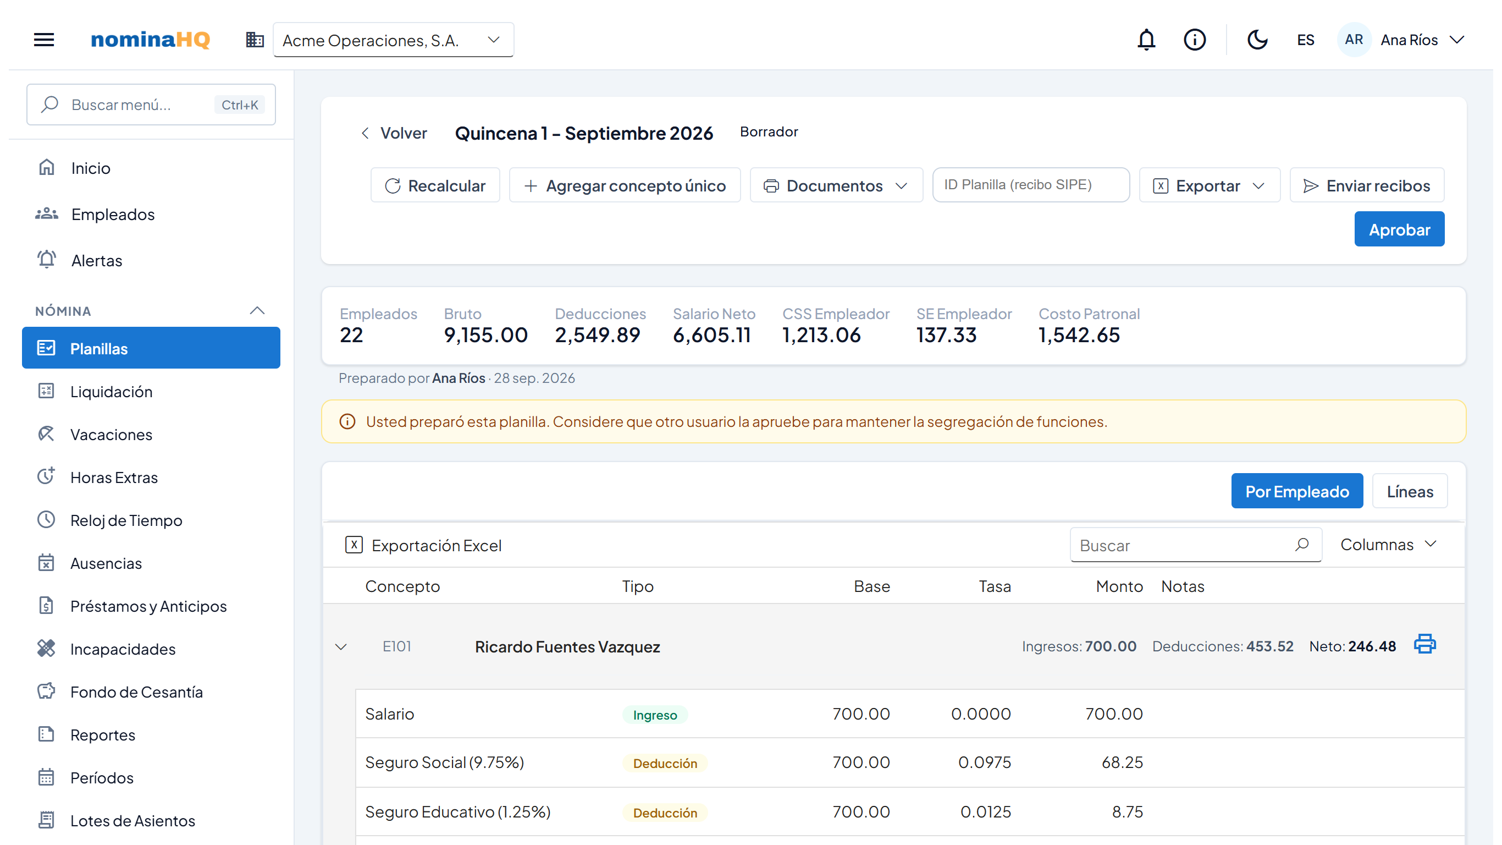Click the info circle icon in header
Viewport: 1502px width, 845px height.
tap(1194, 40)
